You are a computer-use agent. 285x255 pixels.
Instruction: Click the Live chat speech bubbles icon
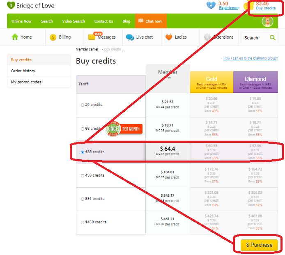tap(130, 37)
